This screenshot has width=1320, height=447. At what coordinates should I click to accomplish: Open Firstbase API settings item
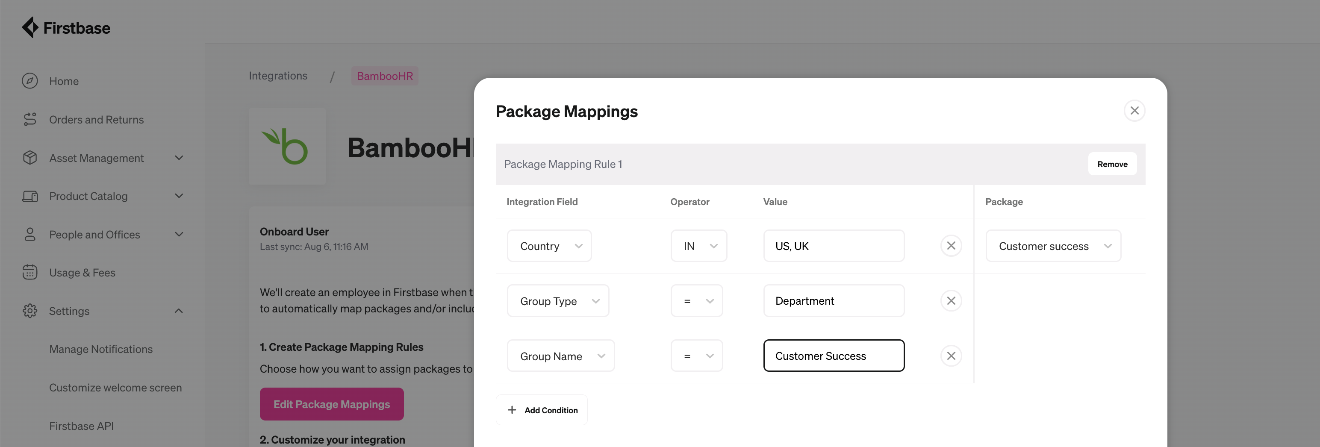click(x=82, y=426)
